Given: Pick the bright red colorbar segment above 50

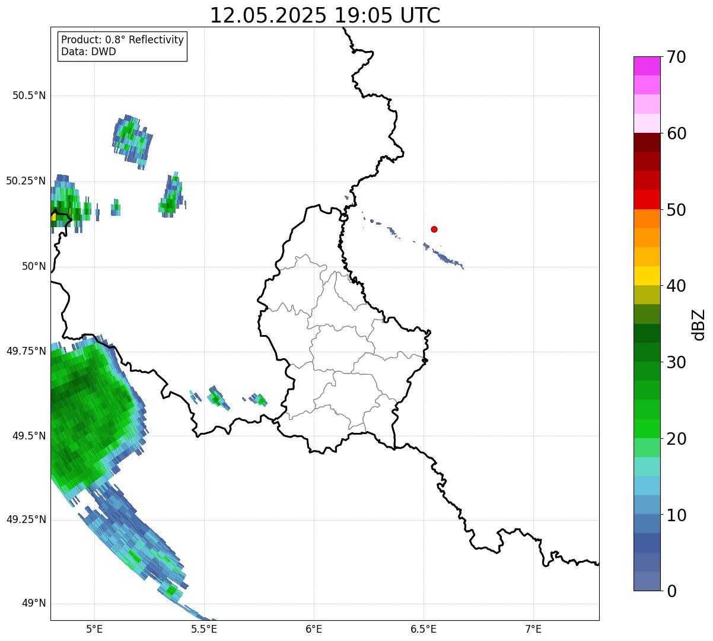Looking at the screenshot, I should point(647,199).
